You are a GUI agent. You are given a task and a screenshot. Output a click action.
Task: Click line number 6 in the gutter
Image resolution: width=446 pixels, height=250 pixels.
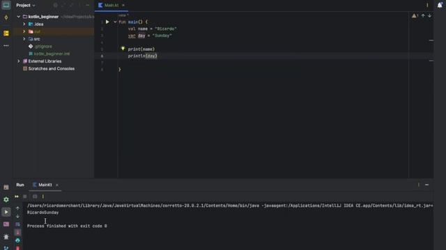point(102,56)
